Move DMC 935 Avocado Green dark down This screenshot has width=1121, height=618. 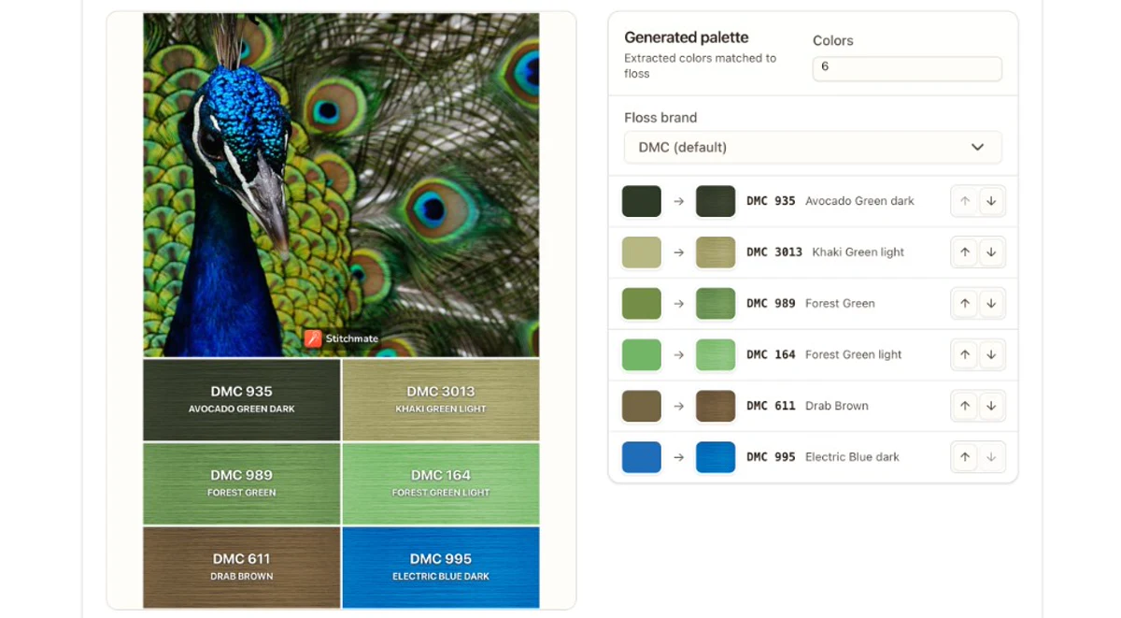coord(991,201)
